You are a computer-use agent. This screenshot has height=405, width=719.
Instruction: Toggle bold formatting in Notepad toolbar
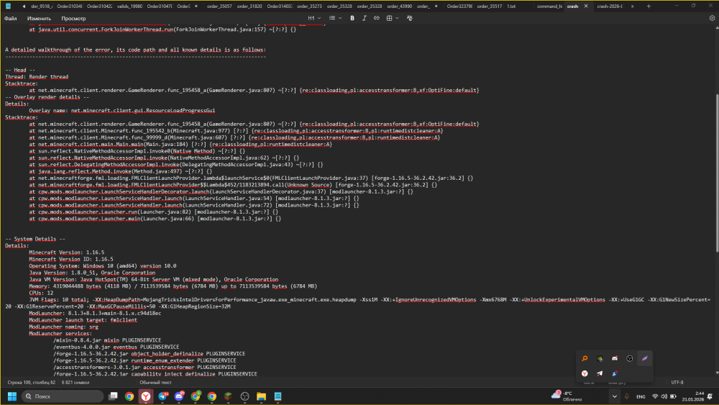pyautogui.click(x=352, y=19)
